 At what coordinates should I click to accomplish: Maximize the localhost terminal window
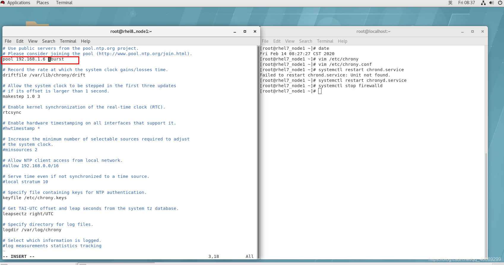(473, 31)
